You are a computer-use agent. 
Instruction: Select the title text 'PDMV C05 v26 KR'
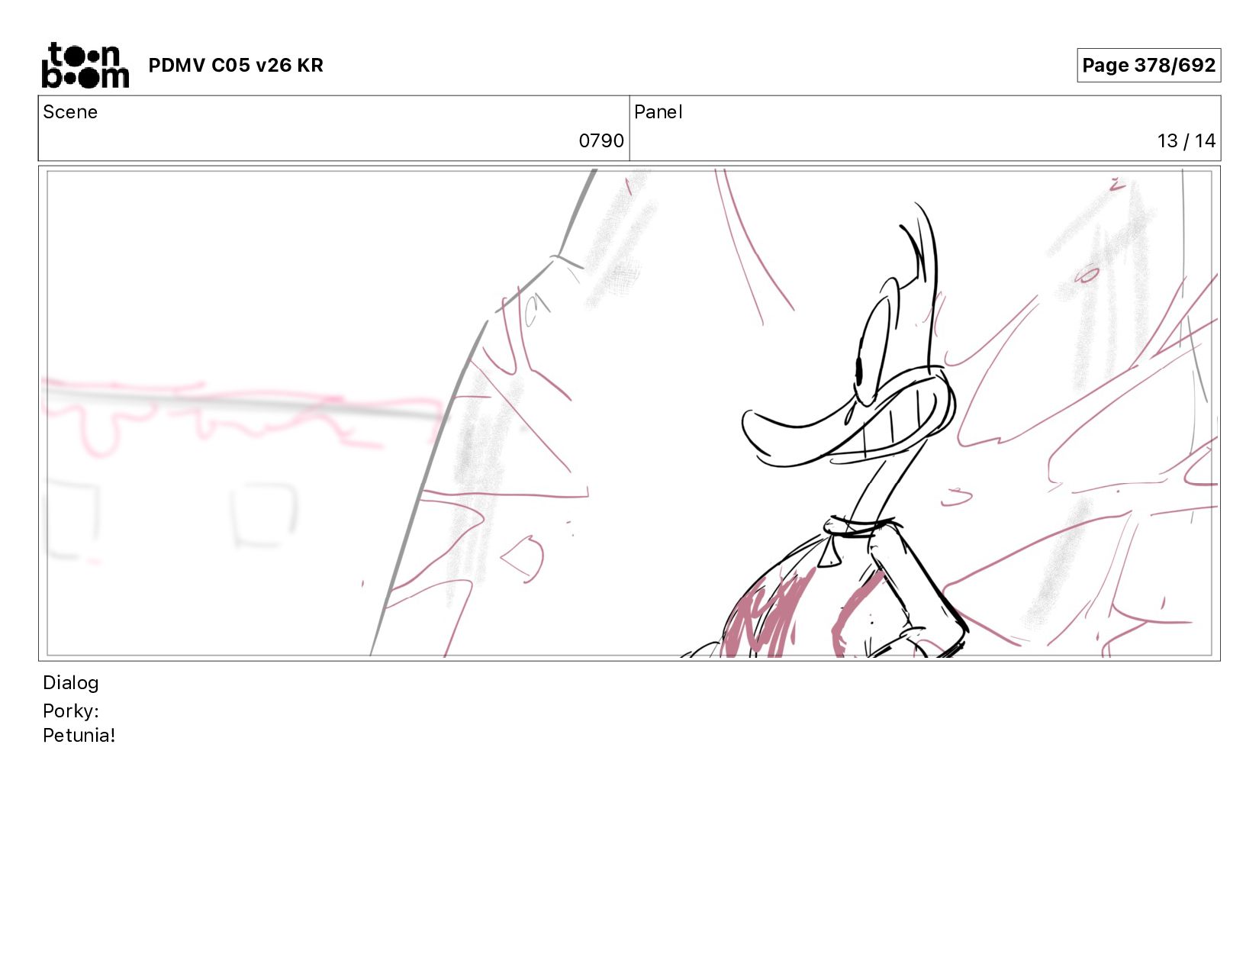(x=236, y=66)
